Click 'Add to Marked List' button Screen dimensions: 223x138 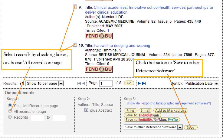tap(171, 110)
